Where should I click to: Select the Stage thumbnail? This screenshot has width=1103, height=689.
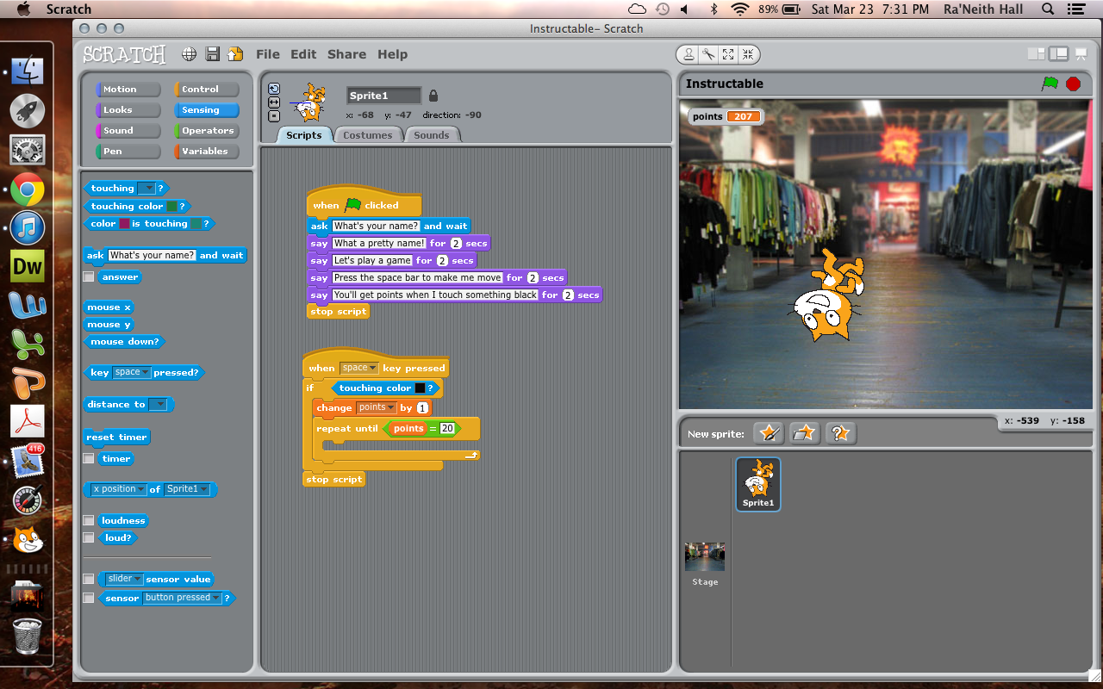pyautogui.click(x=705, y=556)
